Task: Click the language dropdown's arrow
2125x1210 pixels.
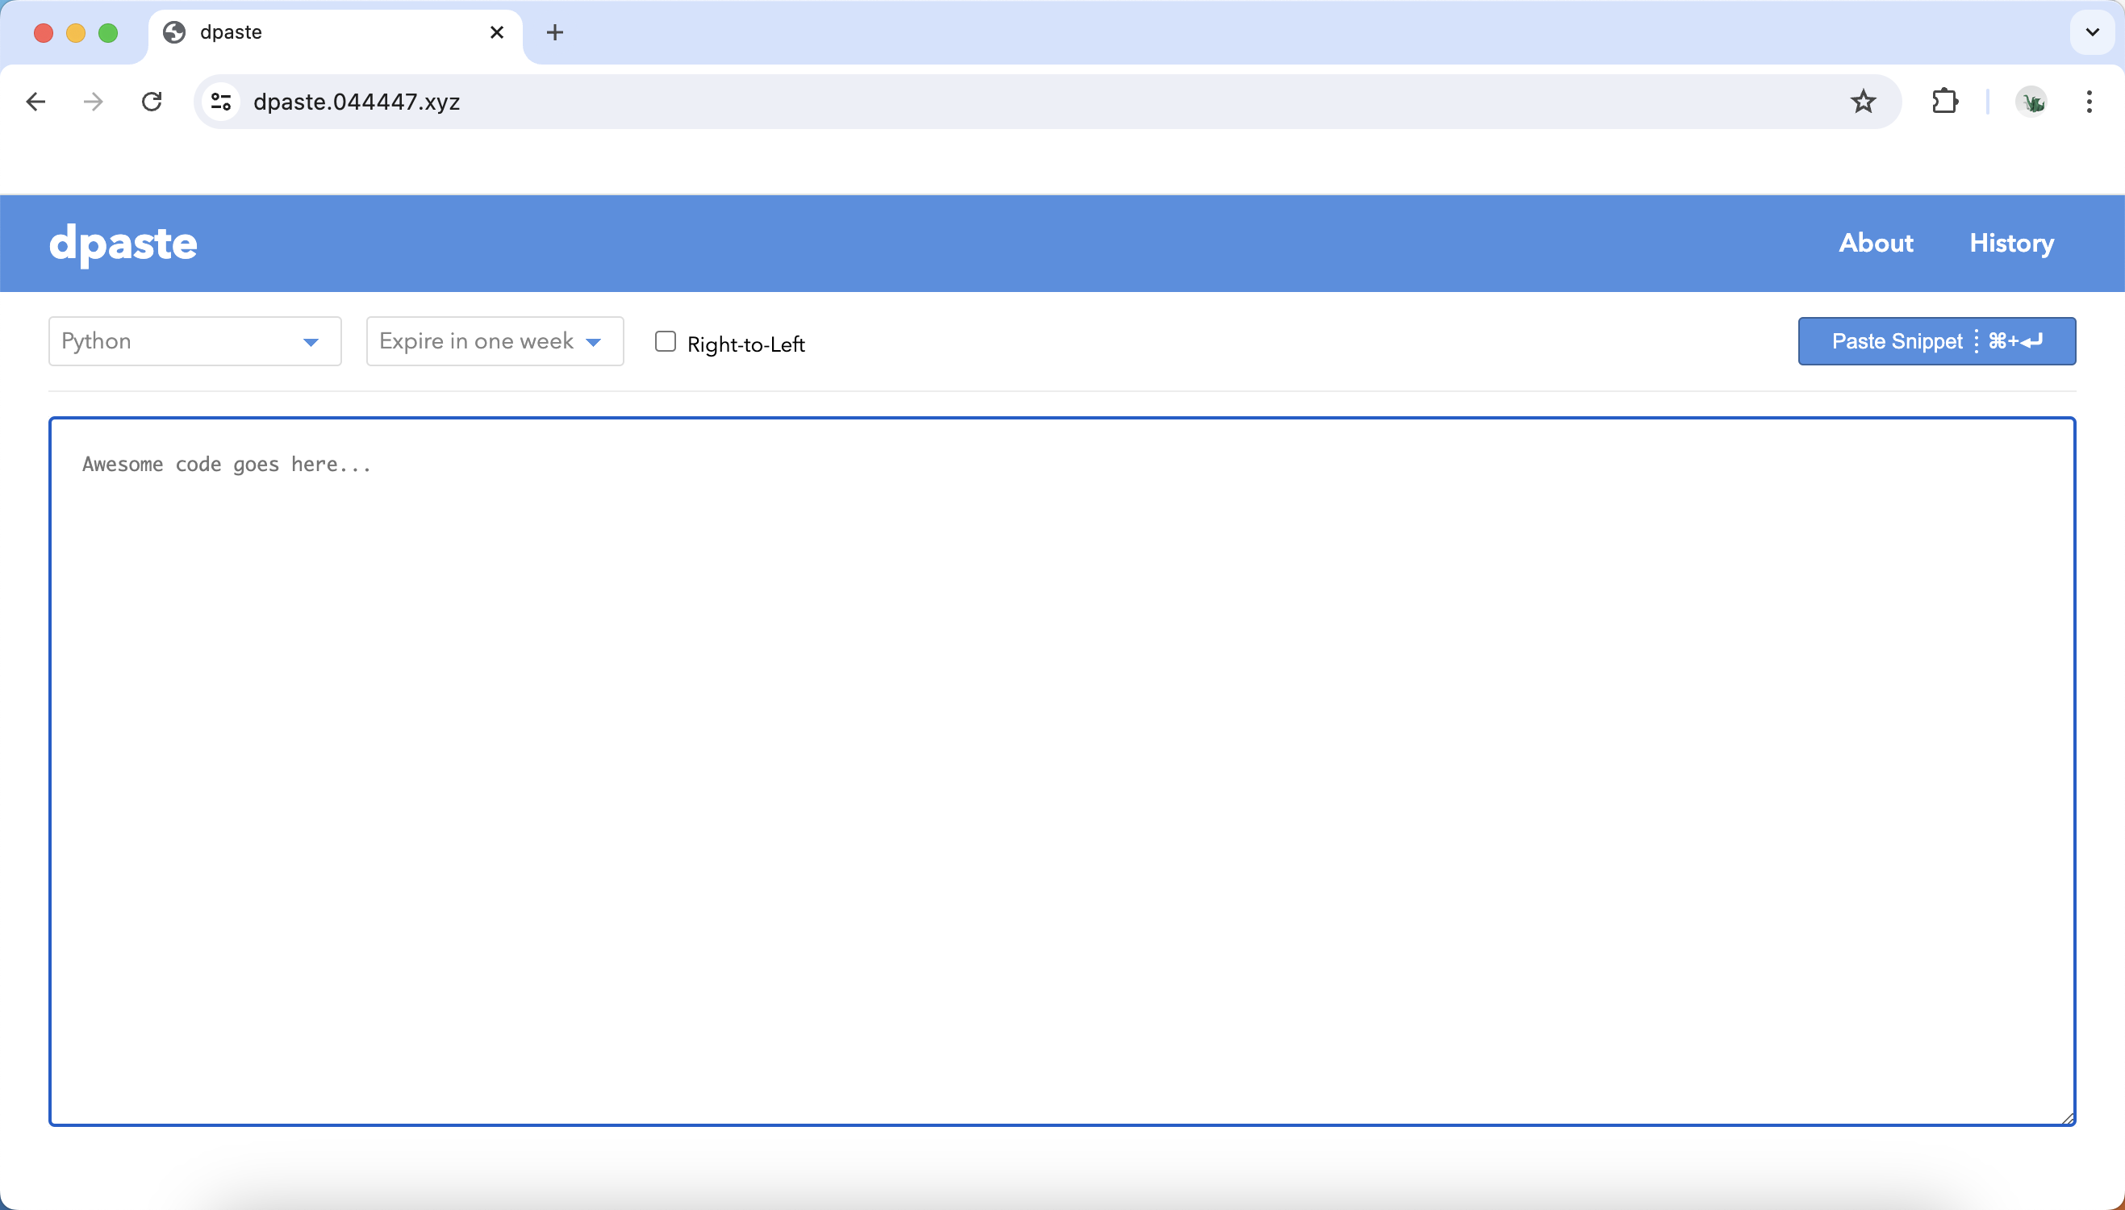Action: [x=311, y=340]
